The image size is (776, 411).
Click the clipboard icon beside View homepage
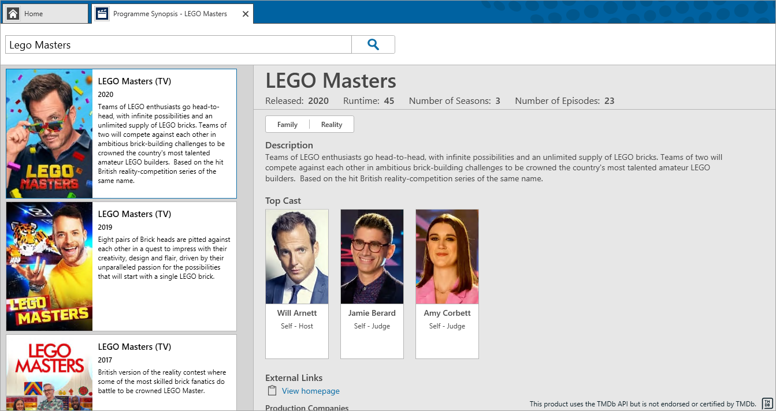coord(272,391)
